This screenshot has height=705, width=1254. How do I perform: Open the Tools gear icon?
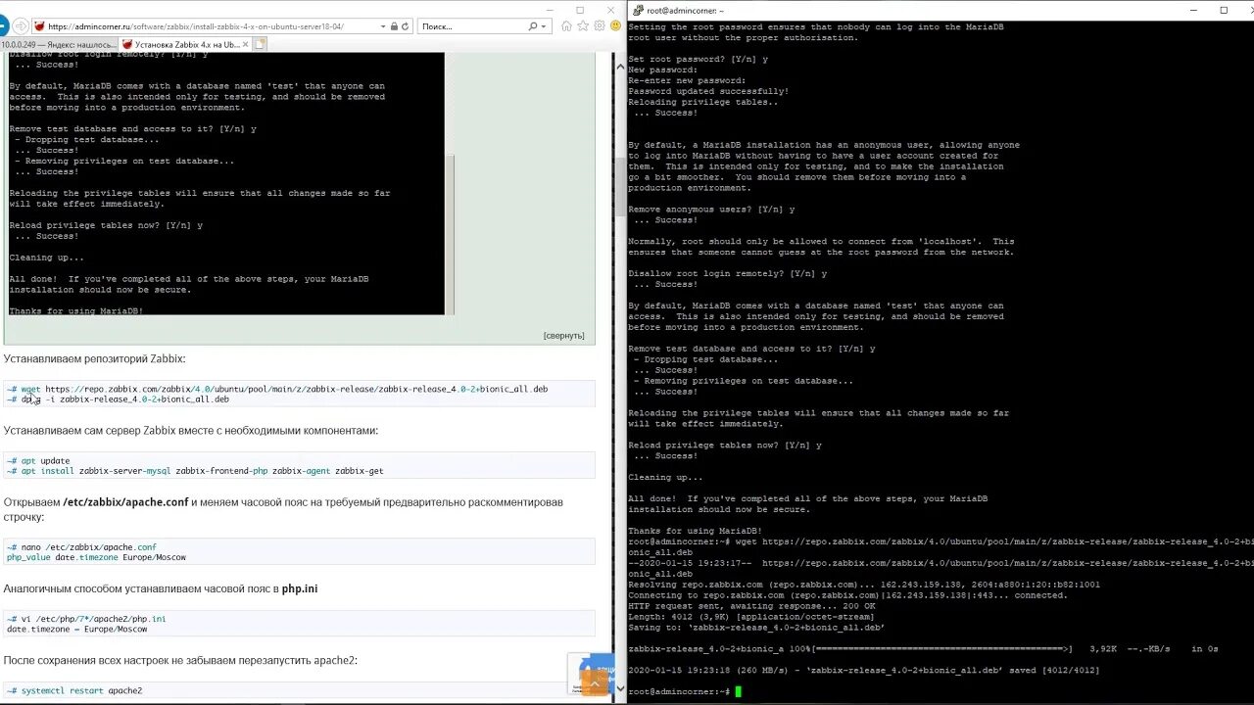[600, 26]
